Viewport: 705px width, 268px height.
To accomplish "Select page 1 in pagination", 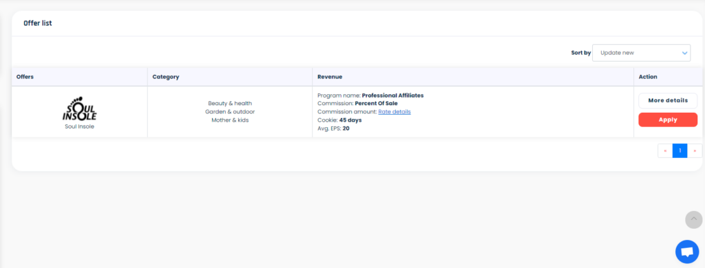I will pyautogui.click(x=680, y=150).
